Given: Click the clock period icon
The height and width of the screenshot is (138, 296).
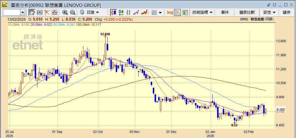Looking at the screenshot, I should (x=82, y=13).
